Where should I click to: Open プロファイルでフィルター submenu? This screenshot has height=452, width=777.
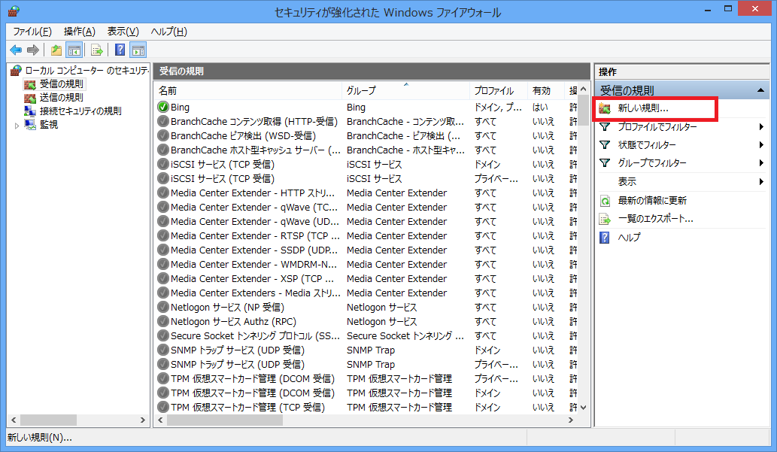tap(657, 127)
